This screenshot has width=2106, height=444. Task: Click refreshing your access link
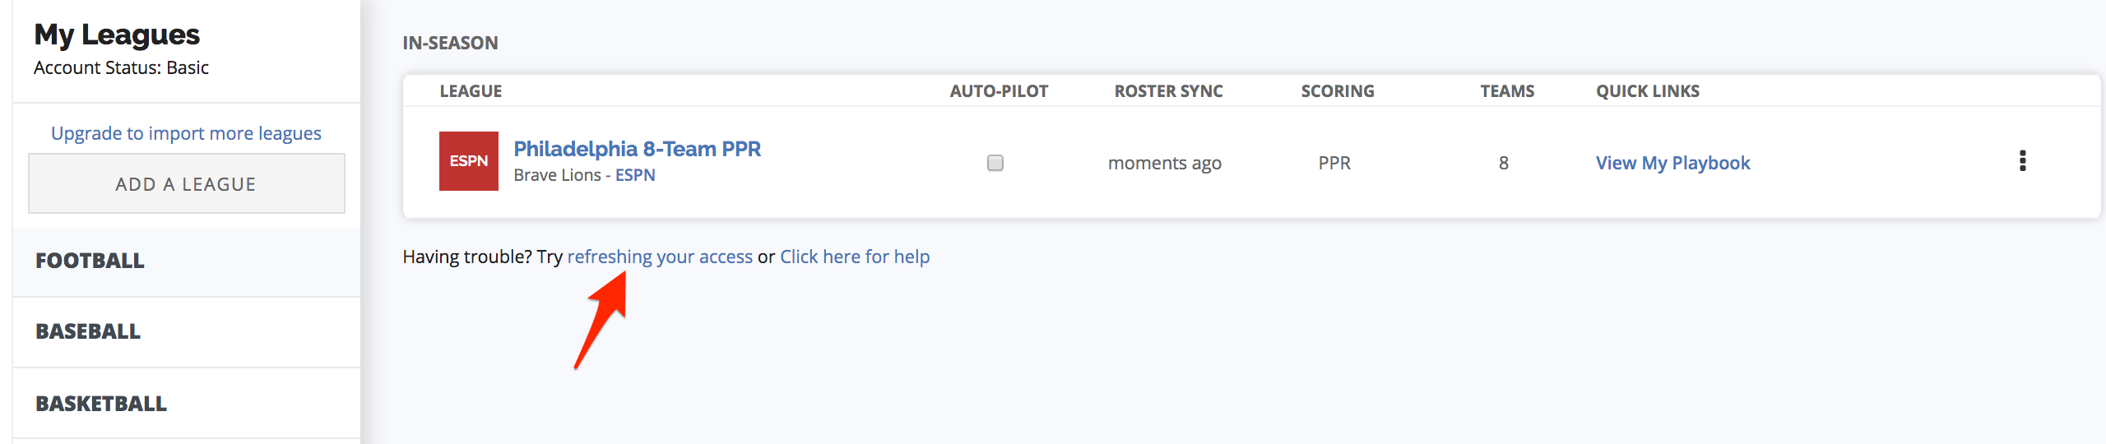660,257
